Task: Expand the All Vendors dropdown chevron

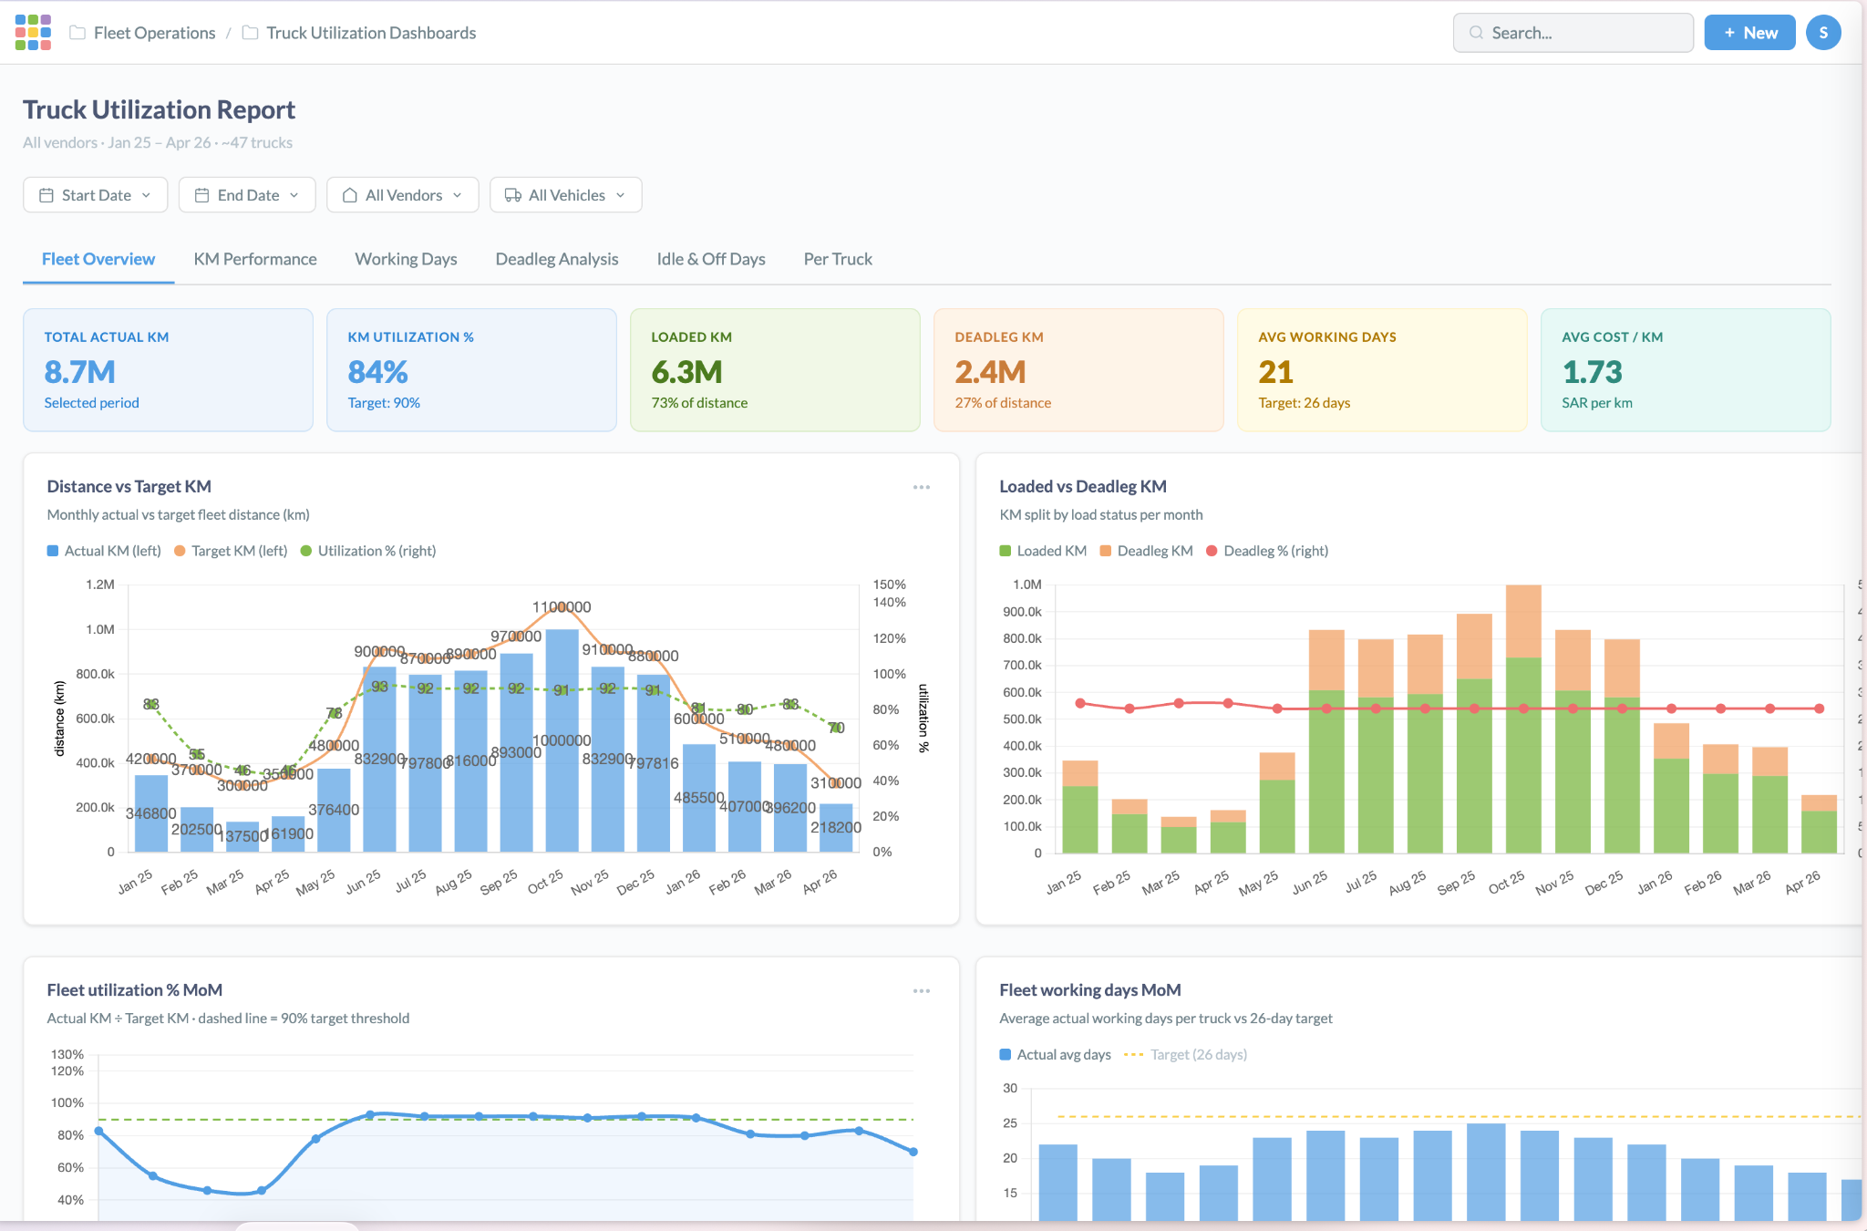Action: pos(458,195)
